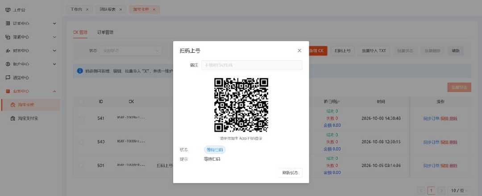Viewport: 482px width, 196px height.
Task: Click the 工作台 monitor icon in sidebar
Action: coord(8,10)
